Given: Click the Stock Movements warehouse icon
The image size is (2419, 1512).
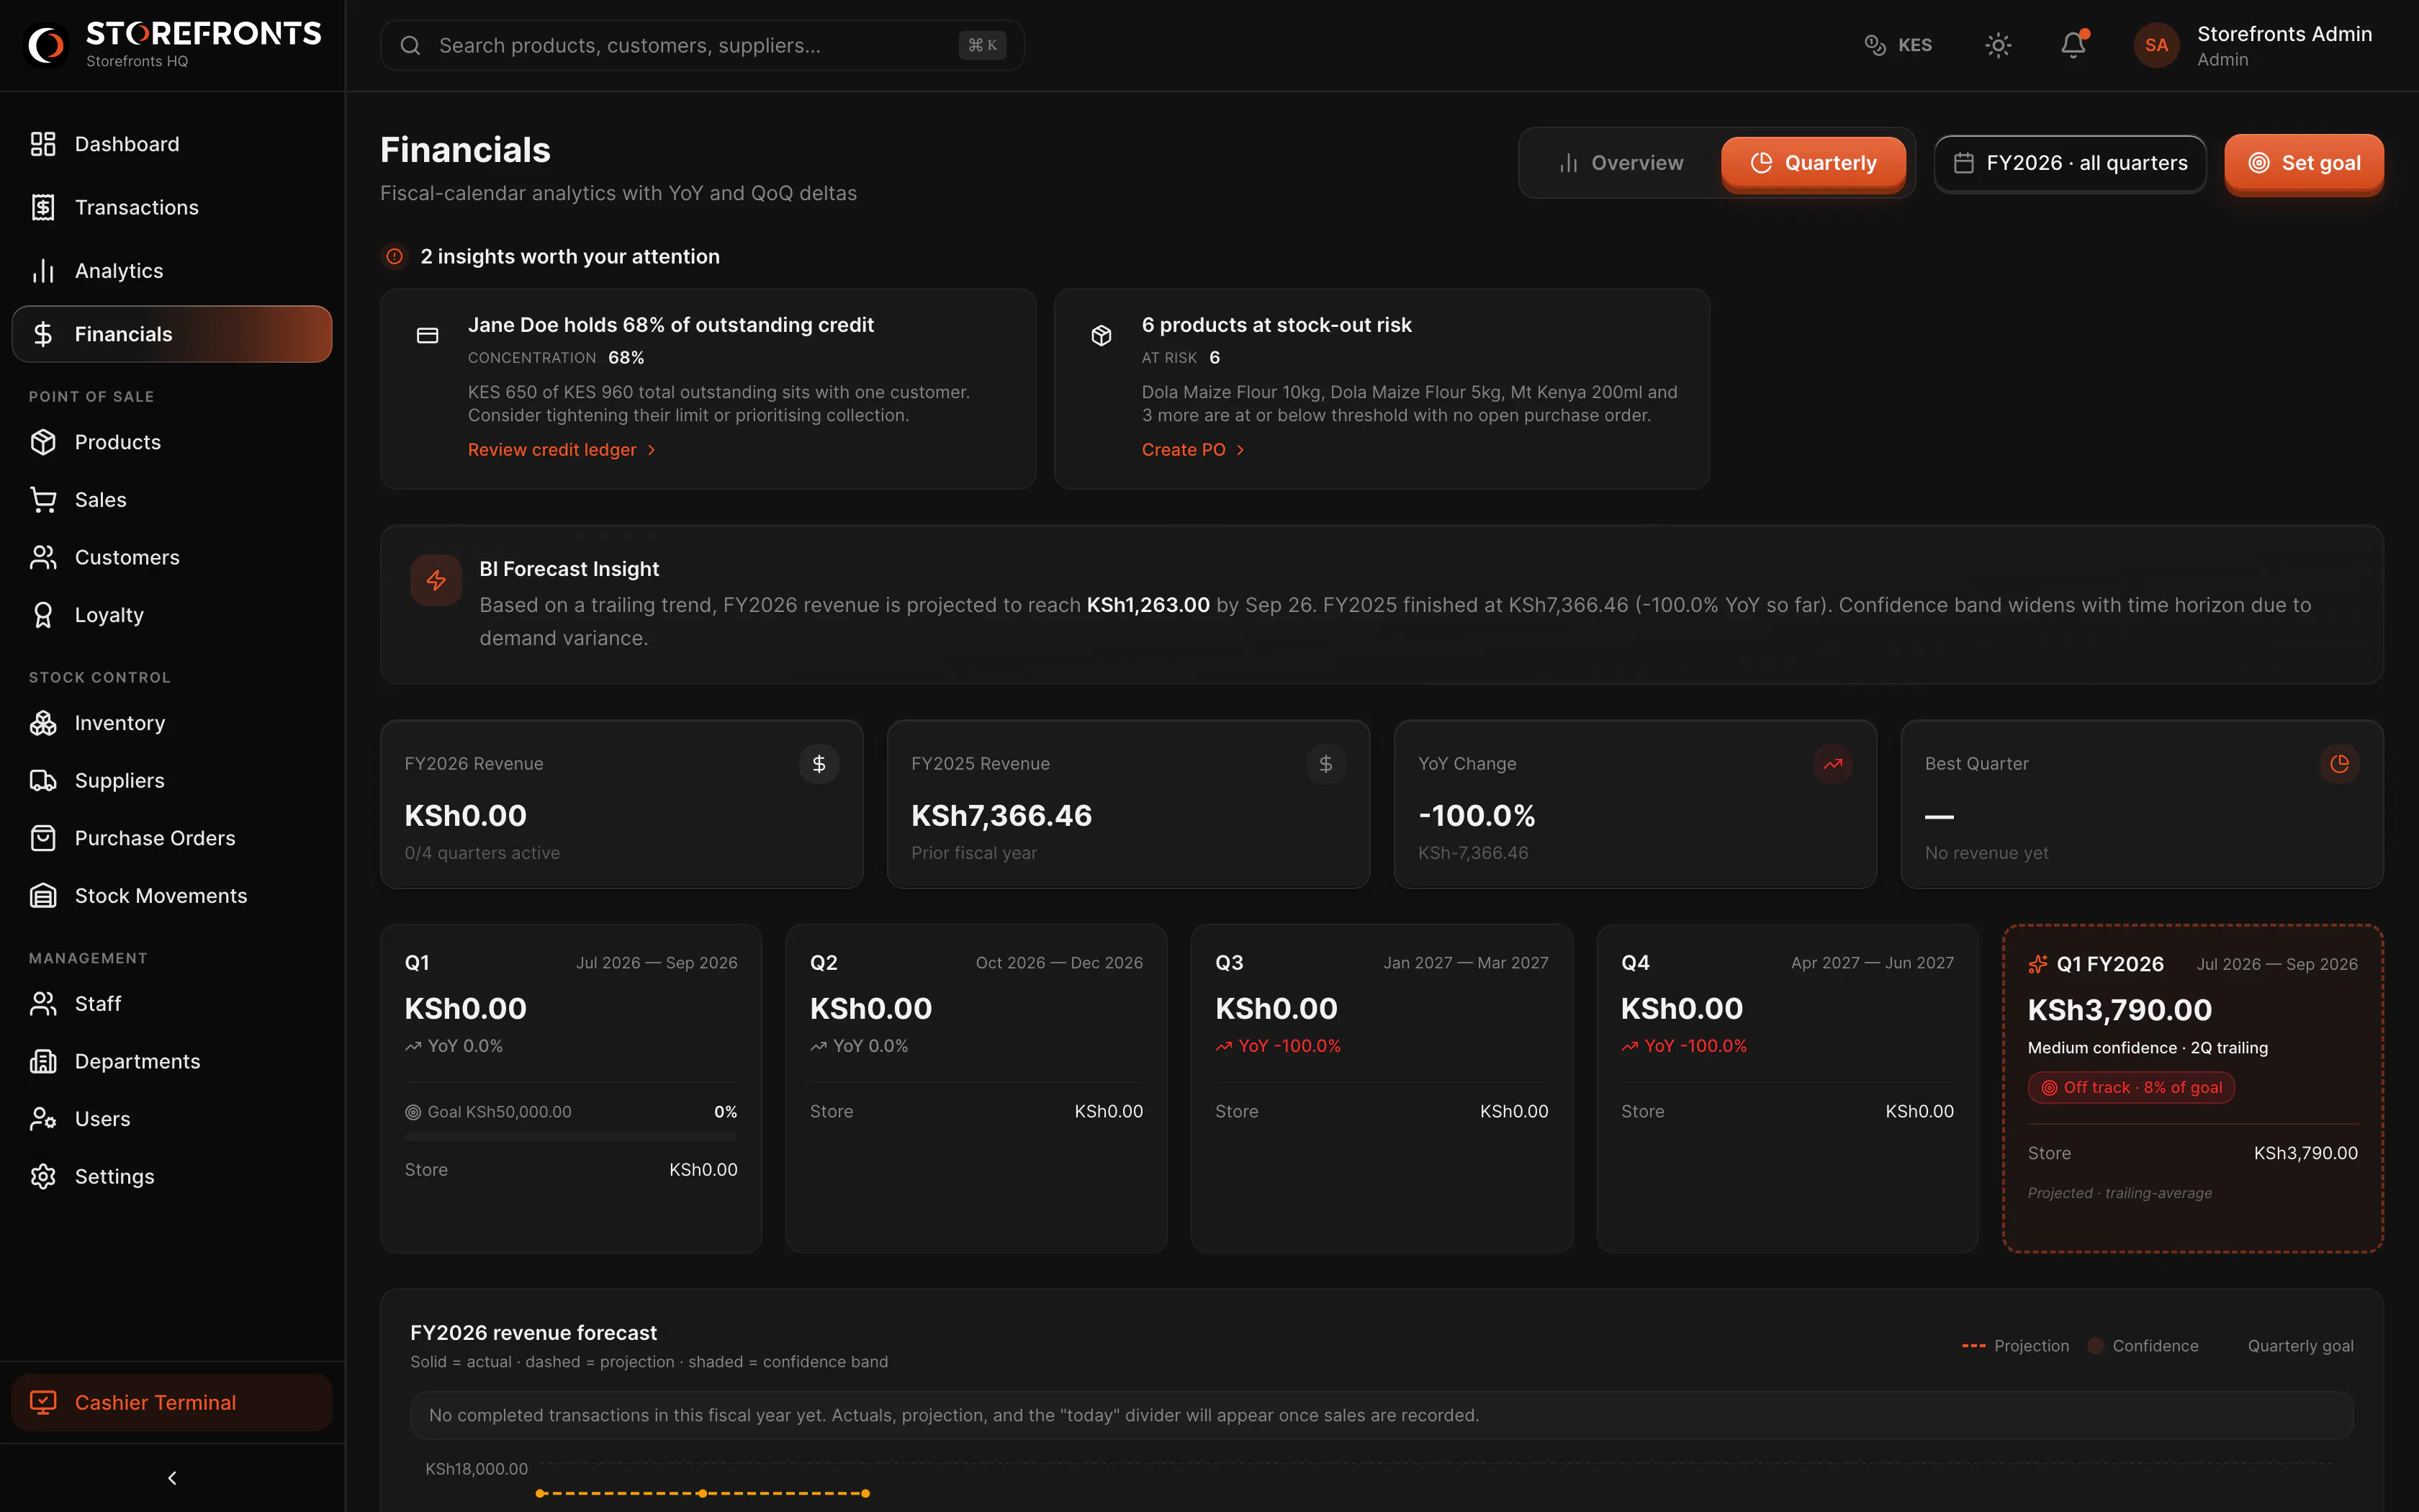Looking at the screenshot, I should click(43, 896).
